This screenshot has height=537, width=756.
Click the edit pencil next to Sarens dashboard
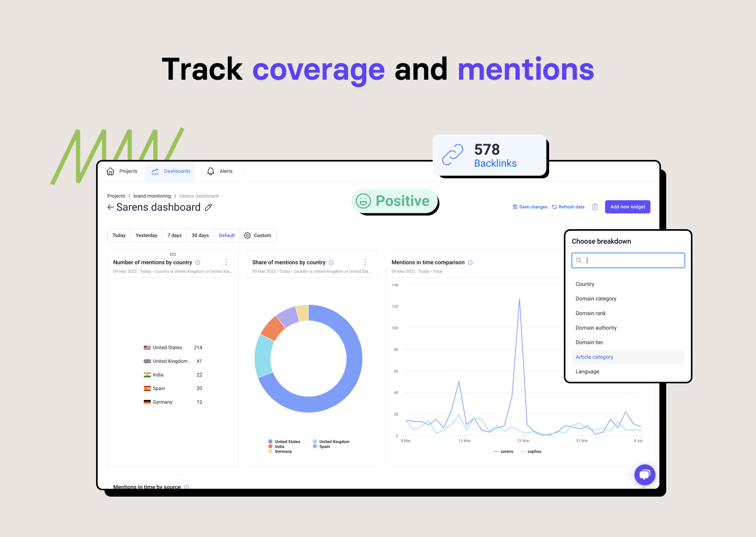(x=208, y=207)
